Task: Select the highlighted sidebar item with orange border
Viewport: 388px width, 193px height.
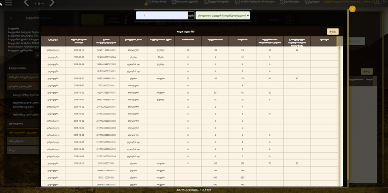Action: click(23, 132)
